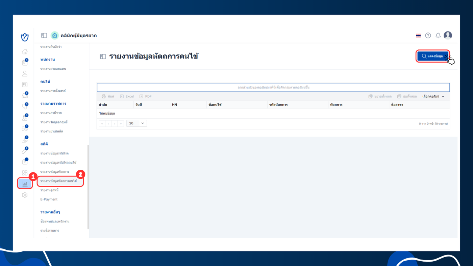Open รายงานยาเสพติด report in sidebar
The height and width of the screenshot is (266, 473).
(x=52, y=131)
